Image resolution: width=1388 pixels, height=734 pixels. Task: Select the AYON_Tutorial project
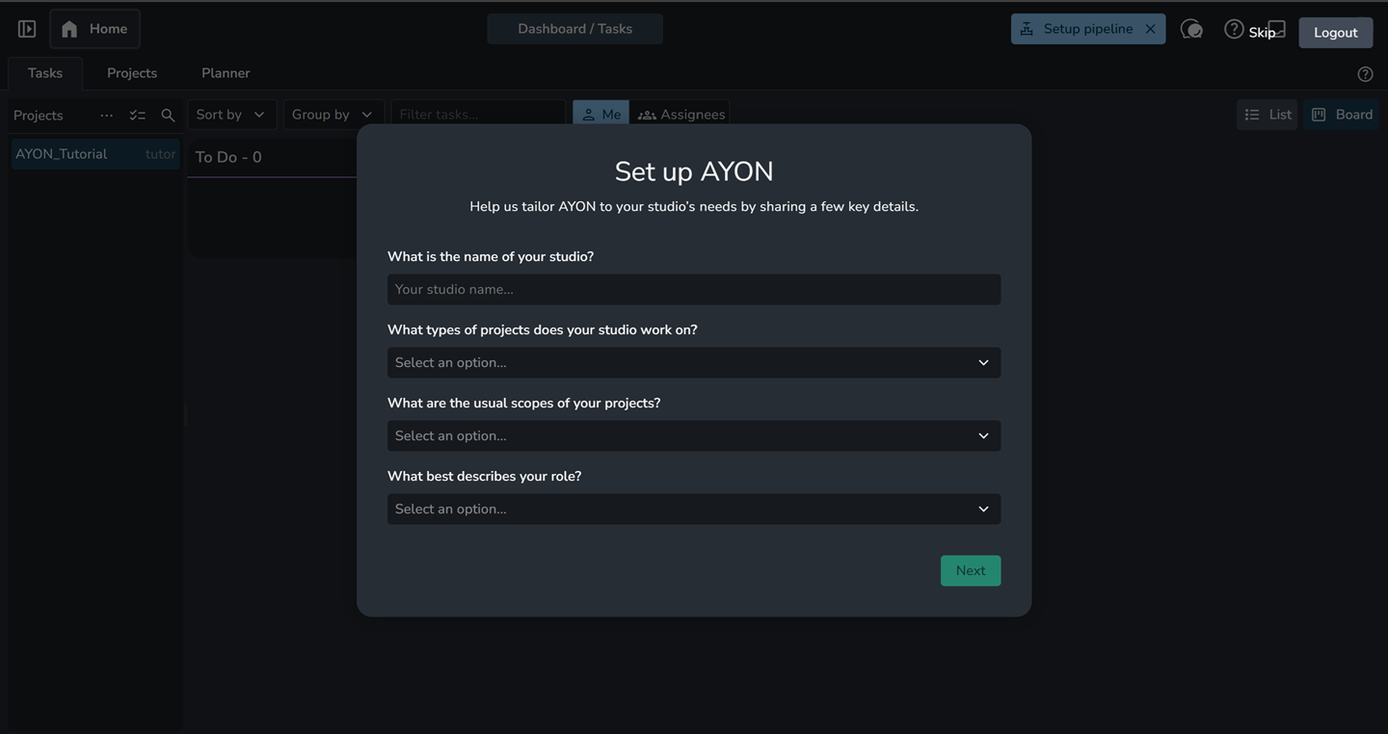[95, 154]
